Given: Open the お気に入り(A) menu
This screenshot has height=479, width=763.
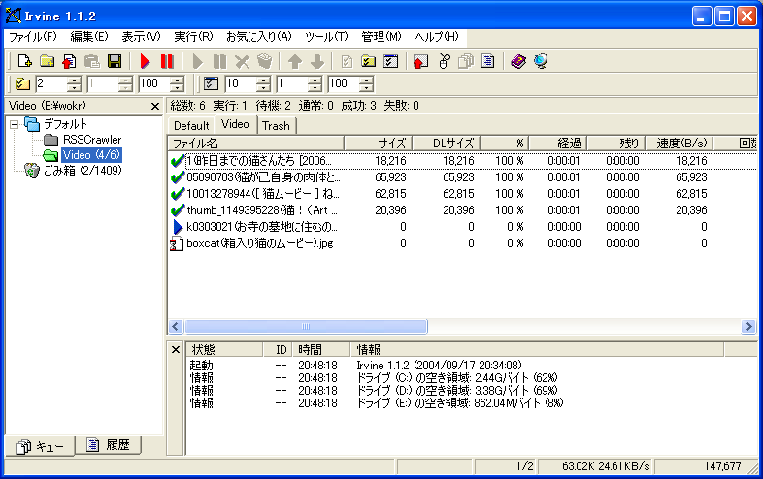Looking at the screenshot, I should (259, 37).
